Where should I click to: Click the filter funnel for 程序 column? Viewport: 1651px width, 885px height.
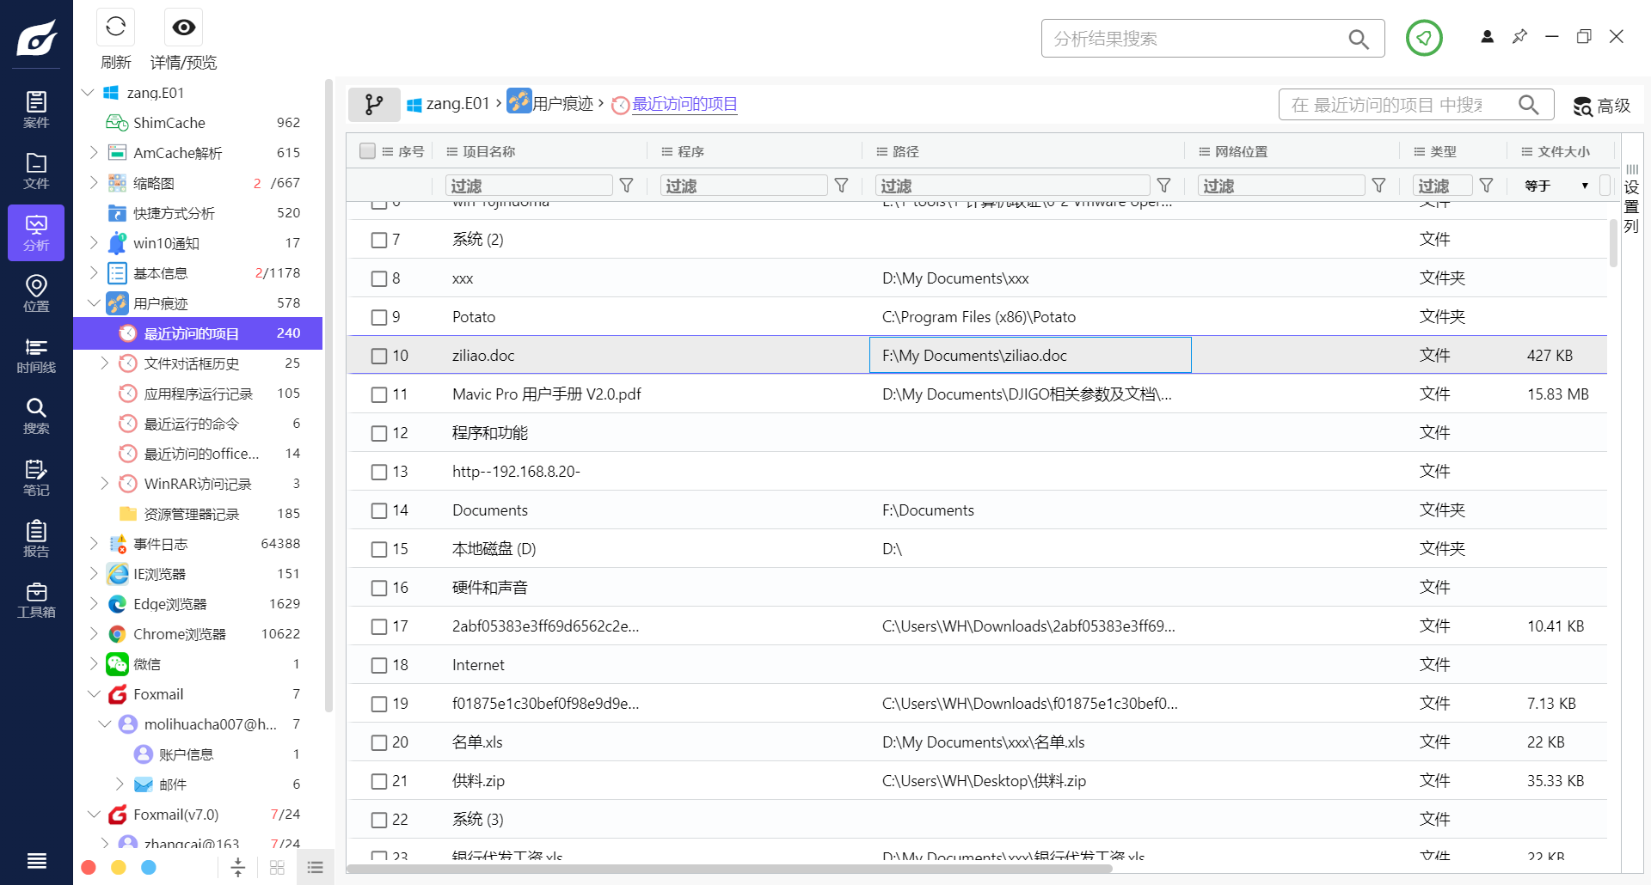click(x=842, y=186)
